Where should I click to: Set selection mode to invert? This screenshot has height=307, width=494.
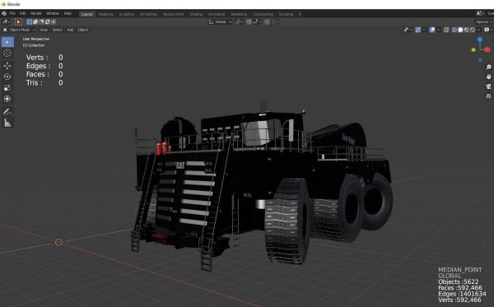coord(47,21)
